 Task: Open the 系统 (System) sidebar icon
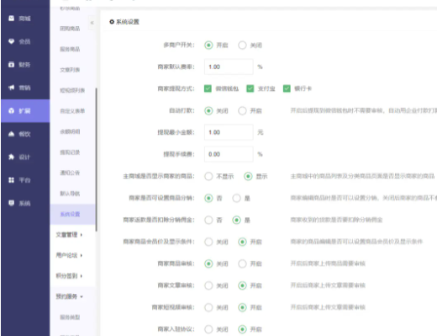tap(11, 203)
